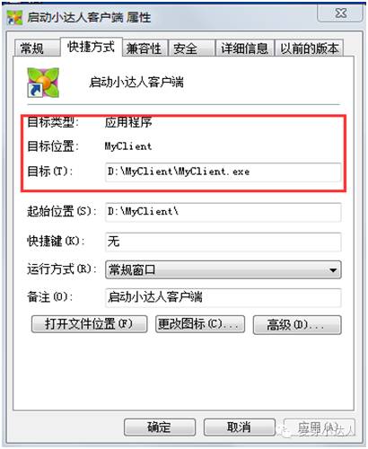Screen dimensions: 368x449
Task: Open the 常规窗口 combo box
Action: tap(223, 270)
